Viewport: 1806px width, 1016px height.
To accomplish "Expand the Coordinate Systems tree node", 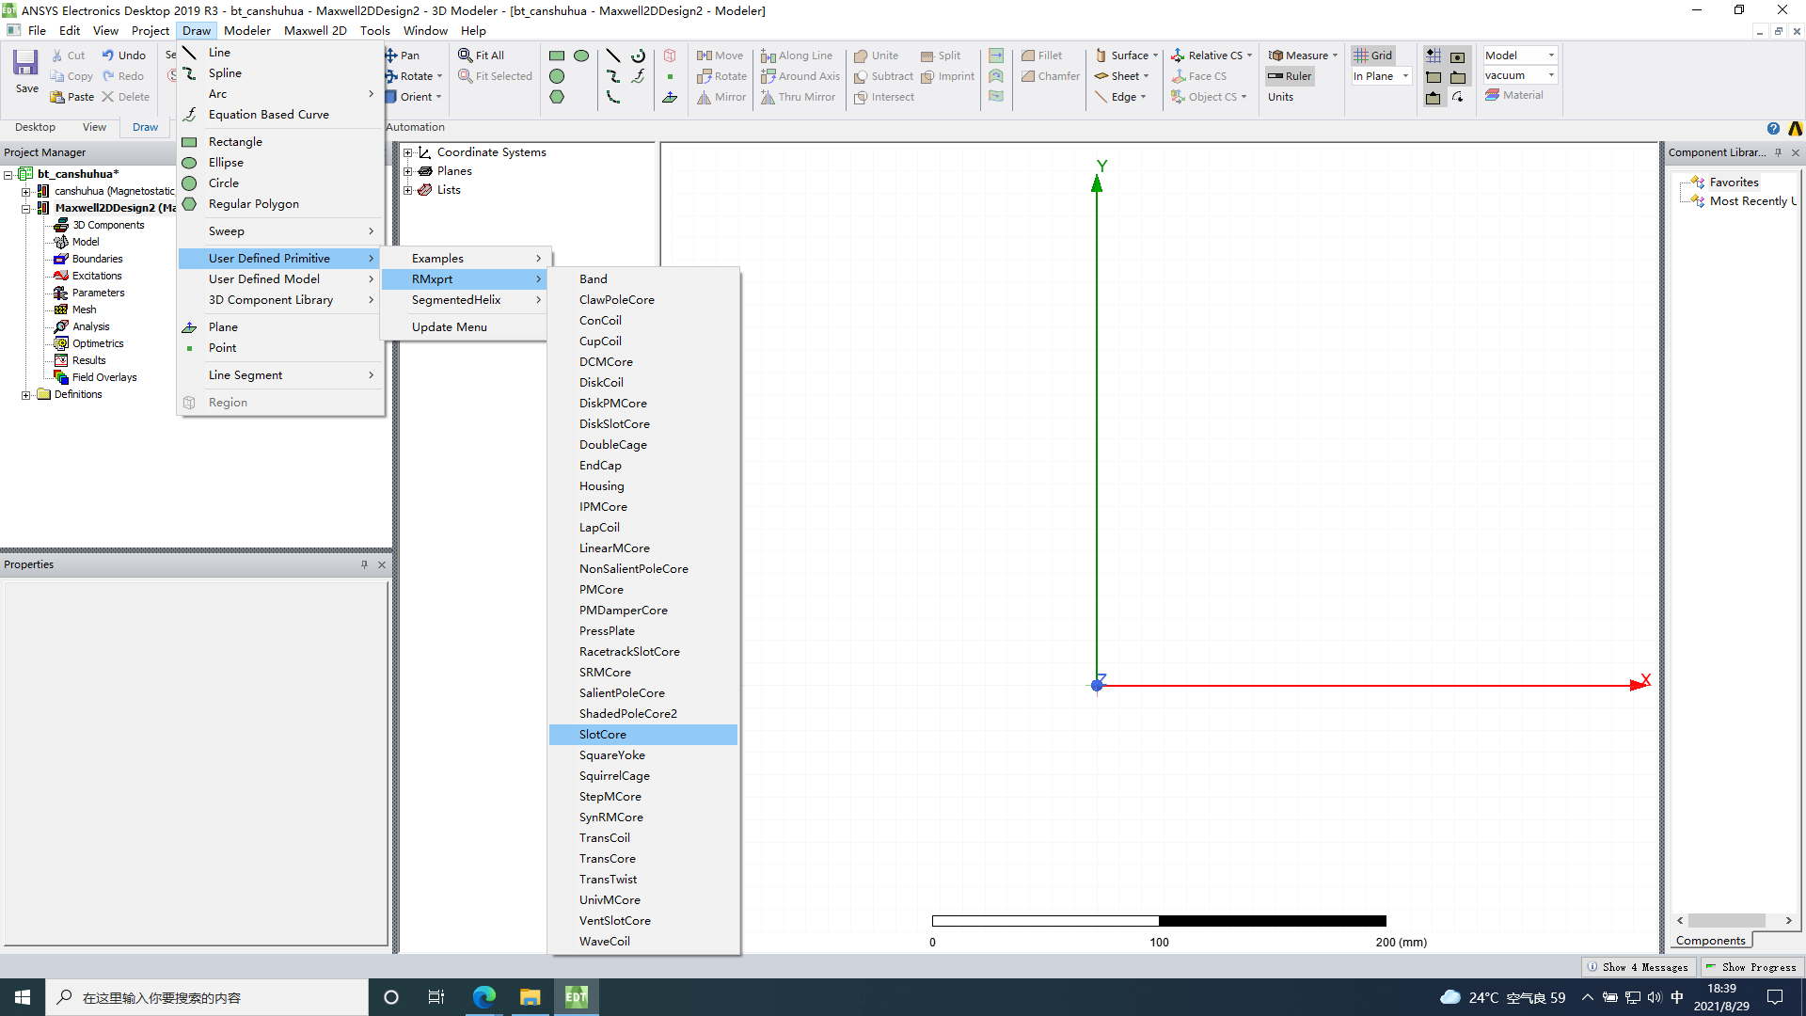I will coord(408,152).
